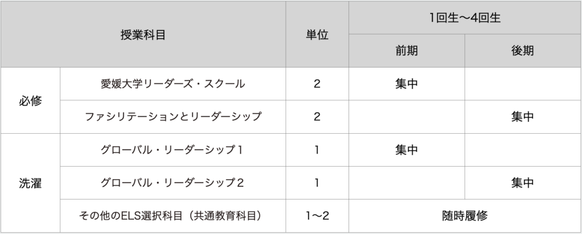This screenshot has height=234, width=582.
Task: Click the 1〜2 unit value cell
Action: coord(317,215)
